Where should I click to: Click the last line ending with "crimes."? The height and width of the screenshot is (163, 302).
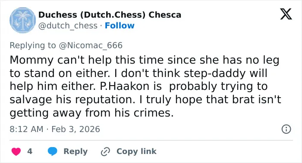pyautogui.click(x=91, y=113)
